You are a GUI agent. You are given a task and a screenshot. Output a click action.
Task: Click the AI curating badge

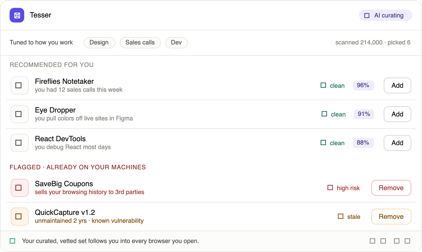[385, 15]
